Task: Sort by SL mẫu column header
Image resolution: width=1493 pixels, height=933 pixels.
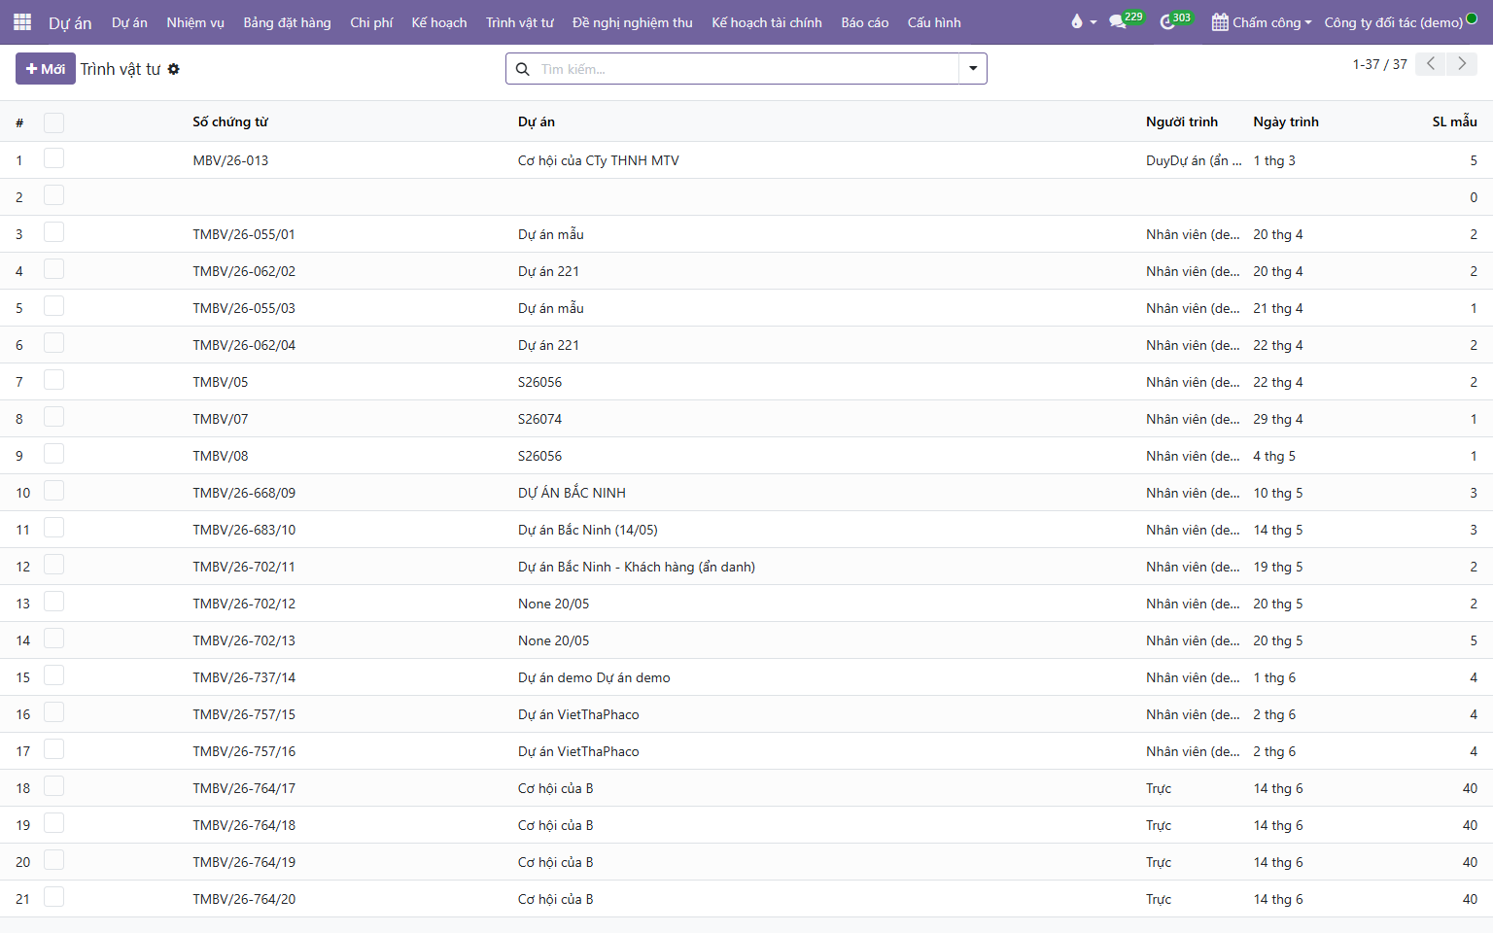Action: pos(1455,121)
